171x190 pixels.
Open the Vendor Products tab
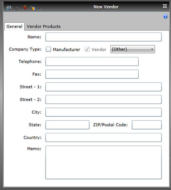pos(44,27)
